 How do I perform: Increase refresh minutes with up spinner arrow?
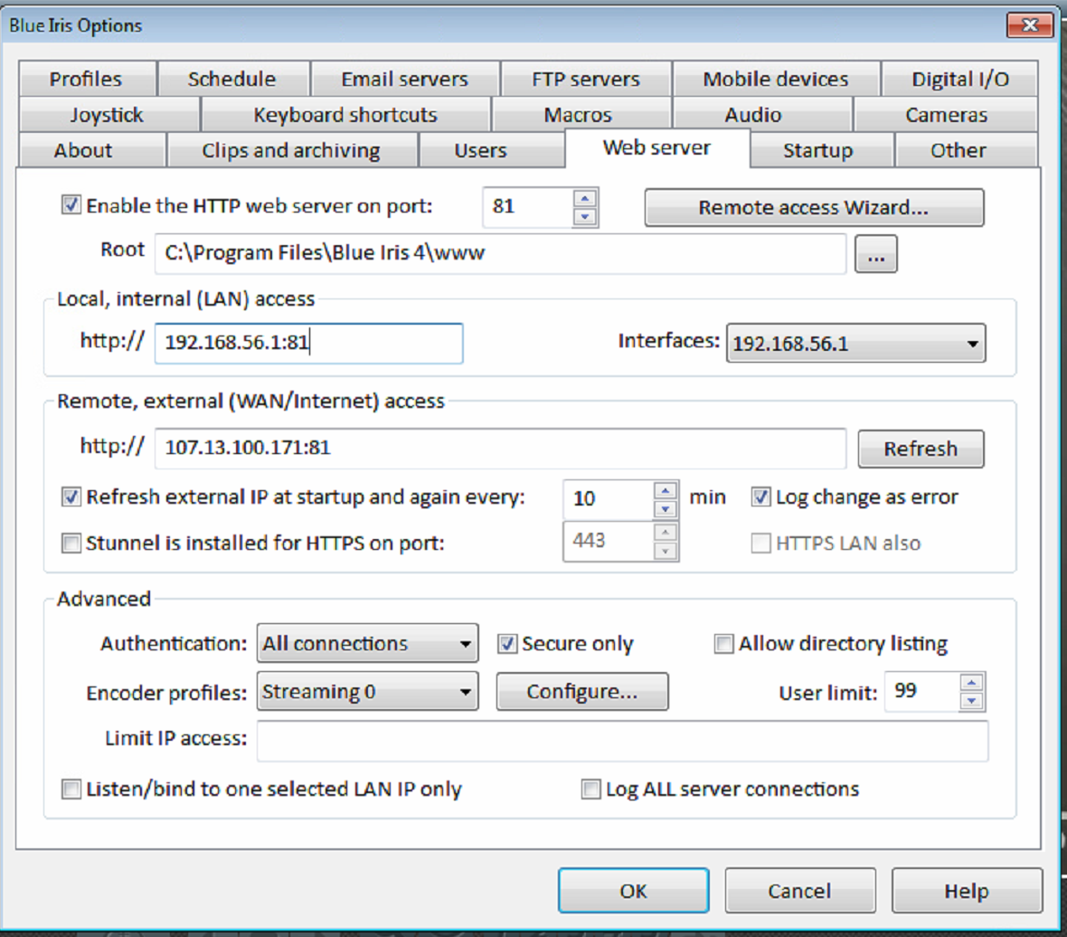click(666, 490)
